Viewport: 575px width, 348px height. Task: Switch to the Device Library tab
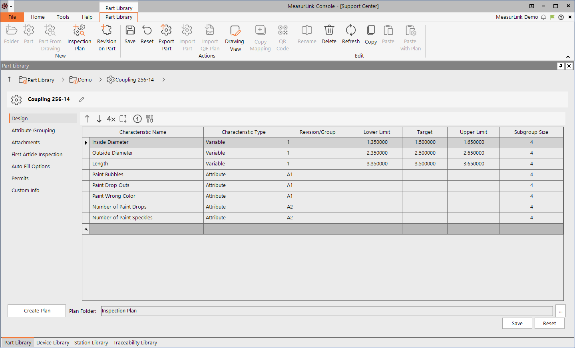coord(53,342)
